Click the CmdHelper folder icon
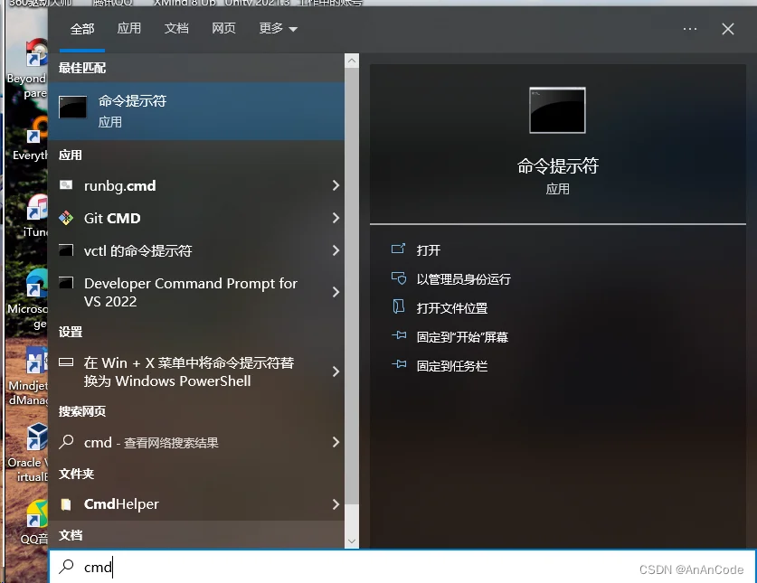 (x=66, y=504)
